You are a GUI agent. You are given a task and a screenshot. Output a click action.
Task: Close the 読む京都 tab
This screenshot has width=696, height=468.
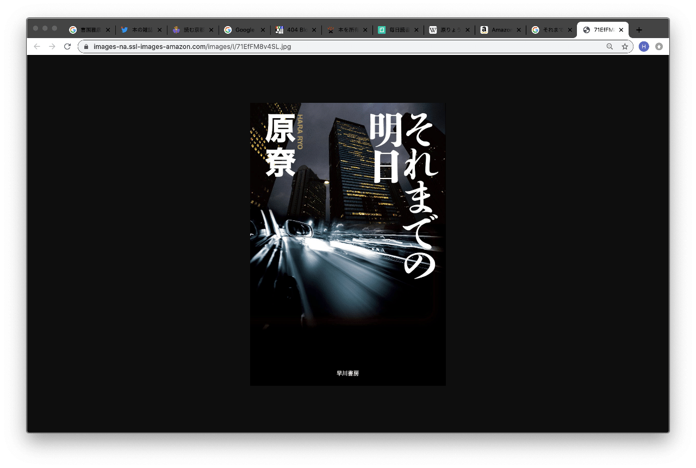click(x=211, y=30)
